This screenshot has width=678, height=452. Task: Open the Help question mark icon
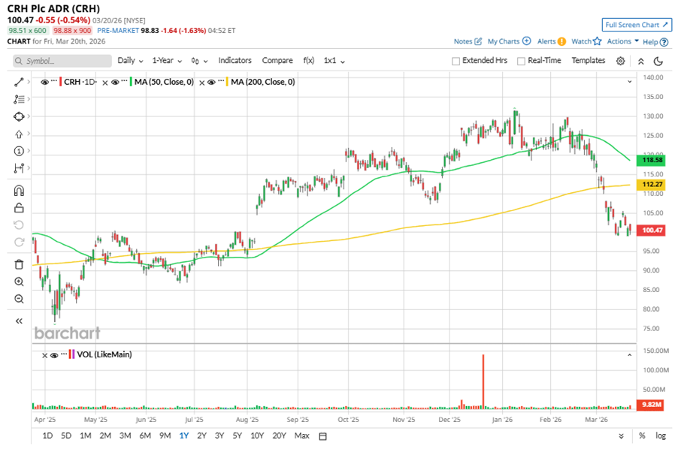(664, 42)
